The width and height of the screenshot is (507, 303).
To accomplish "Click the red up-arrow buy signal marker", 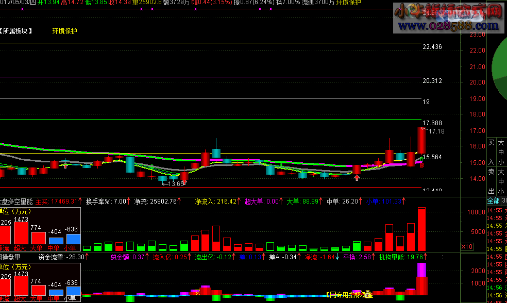I will pyautogui.click(x=357, y=177).
